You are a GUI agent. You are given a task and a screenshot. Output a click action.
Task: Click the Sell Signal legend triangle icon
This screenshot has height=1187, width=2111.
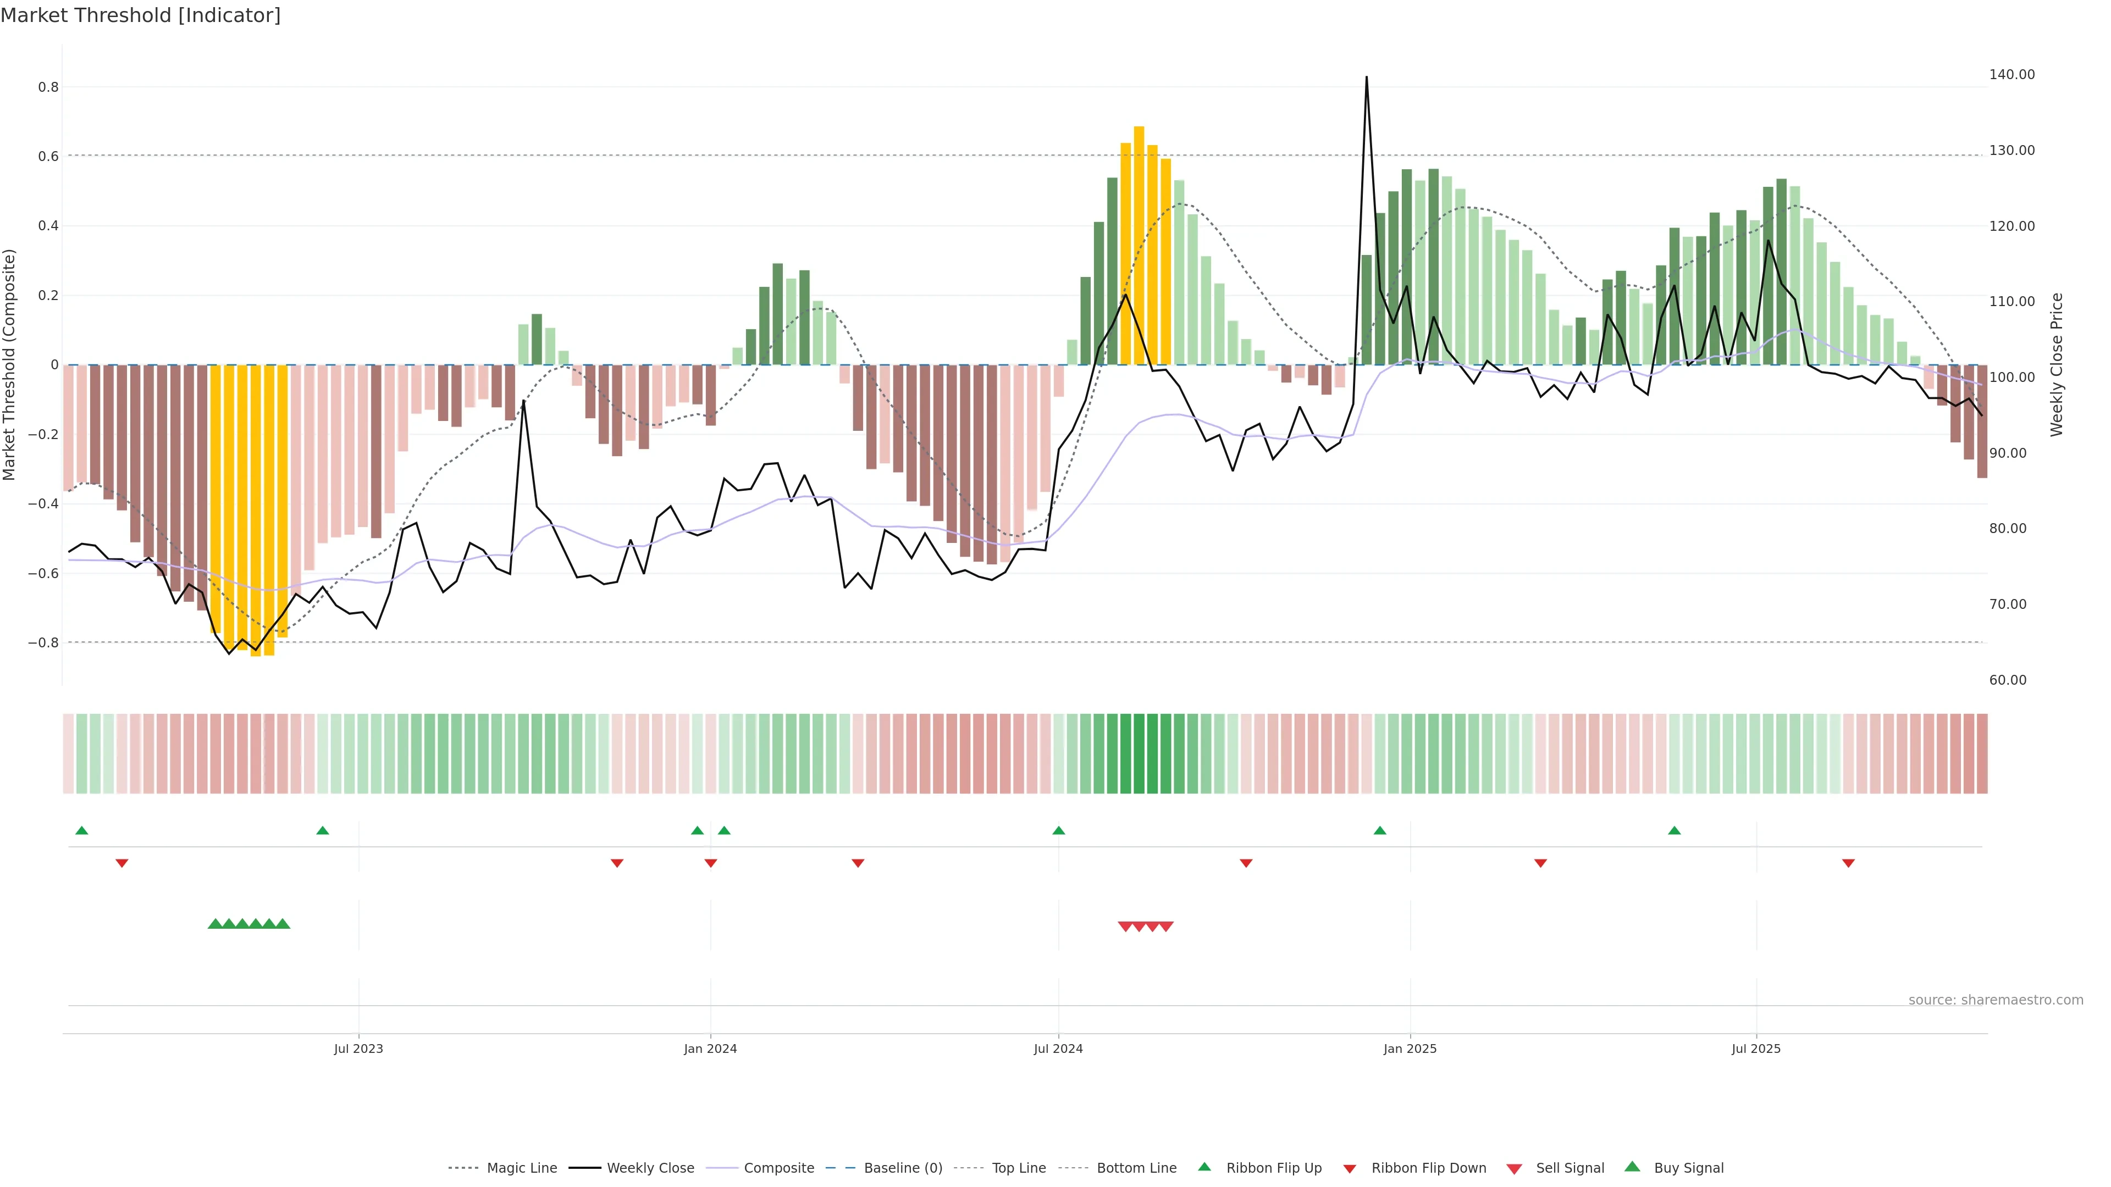coord(1513,1168)
